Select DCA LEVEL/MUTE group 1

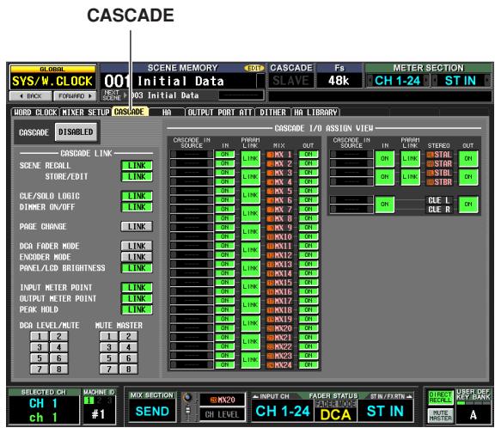click(x=40, y=336)
